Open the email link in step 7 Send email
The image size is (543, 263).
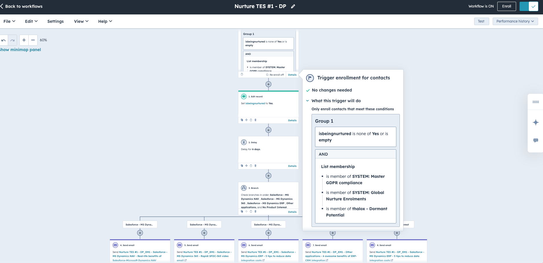pos(331,256)
